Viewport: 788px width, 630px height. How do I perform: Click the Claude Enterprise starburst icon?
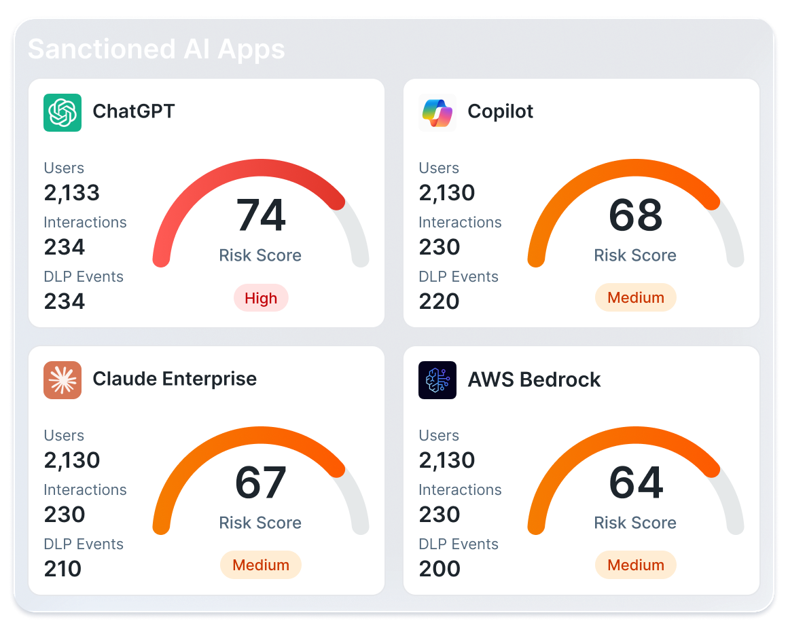pos(62,379)
